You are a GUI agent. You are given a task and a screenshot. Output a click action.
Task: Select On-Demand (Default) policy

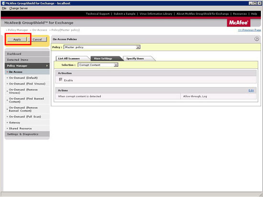[x=27, y=78]
